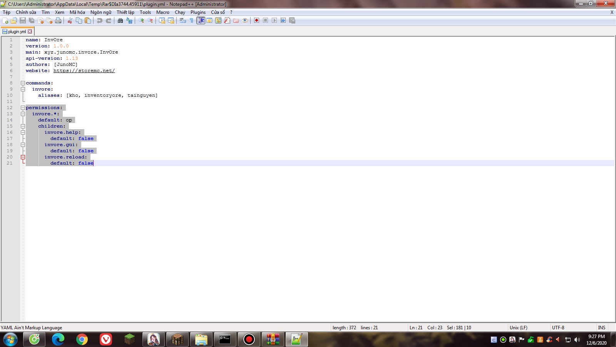Screen dimensions: 616x347
Task: Print the current document
Action: tap(58, 20)
